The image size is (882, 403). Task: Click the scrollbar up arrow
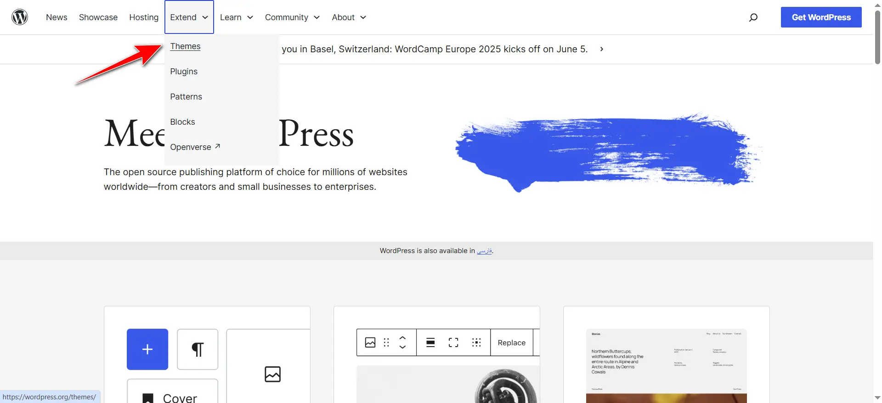click(x=877, y=5)
